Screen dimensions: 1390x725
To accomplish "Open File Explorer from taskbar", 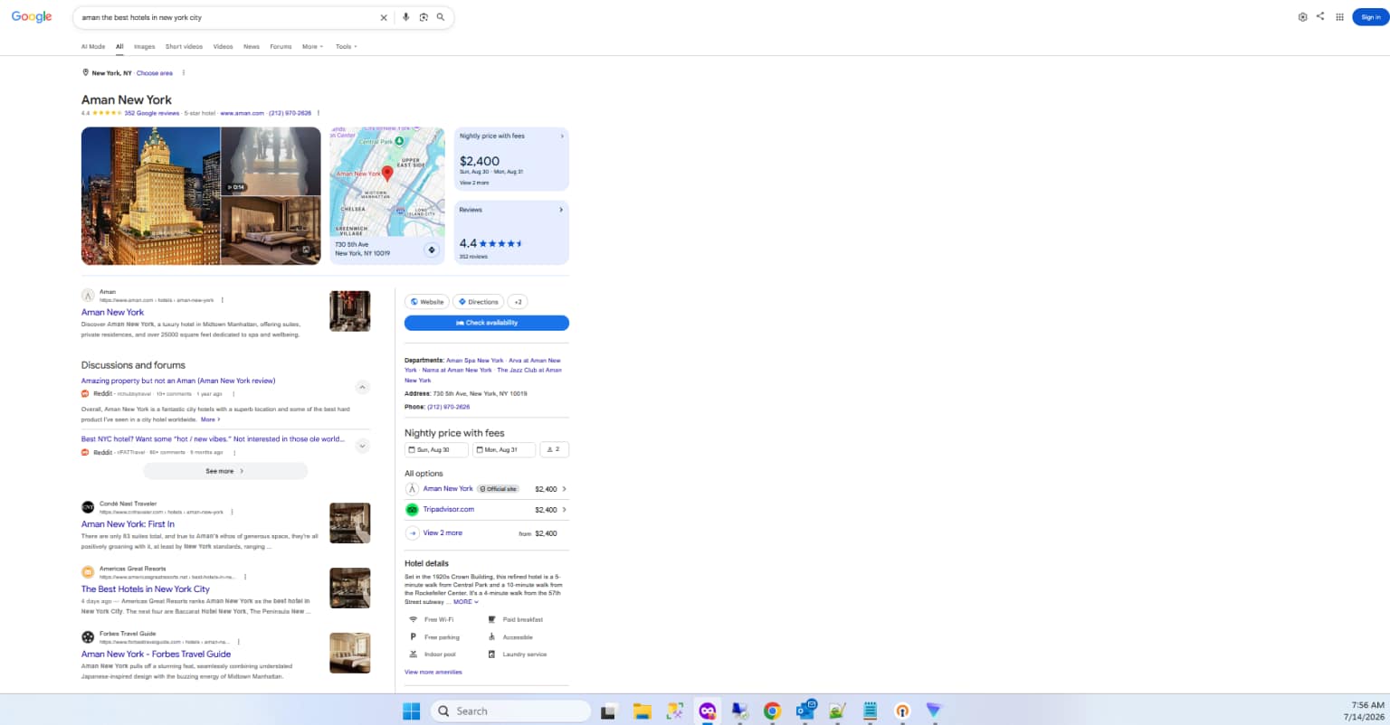I will pyautogui.click(x=642, y=711).
